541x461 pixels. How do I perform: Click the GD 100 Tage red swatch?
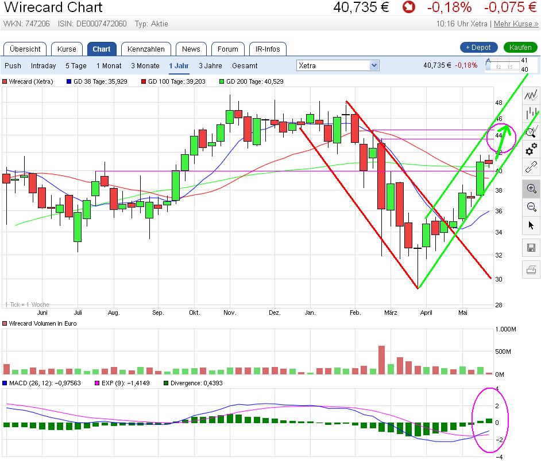click(144, 81)
